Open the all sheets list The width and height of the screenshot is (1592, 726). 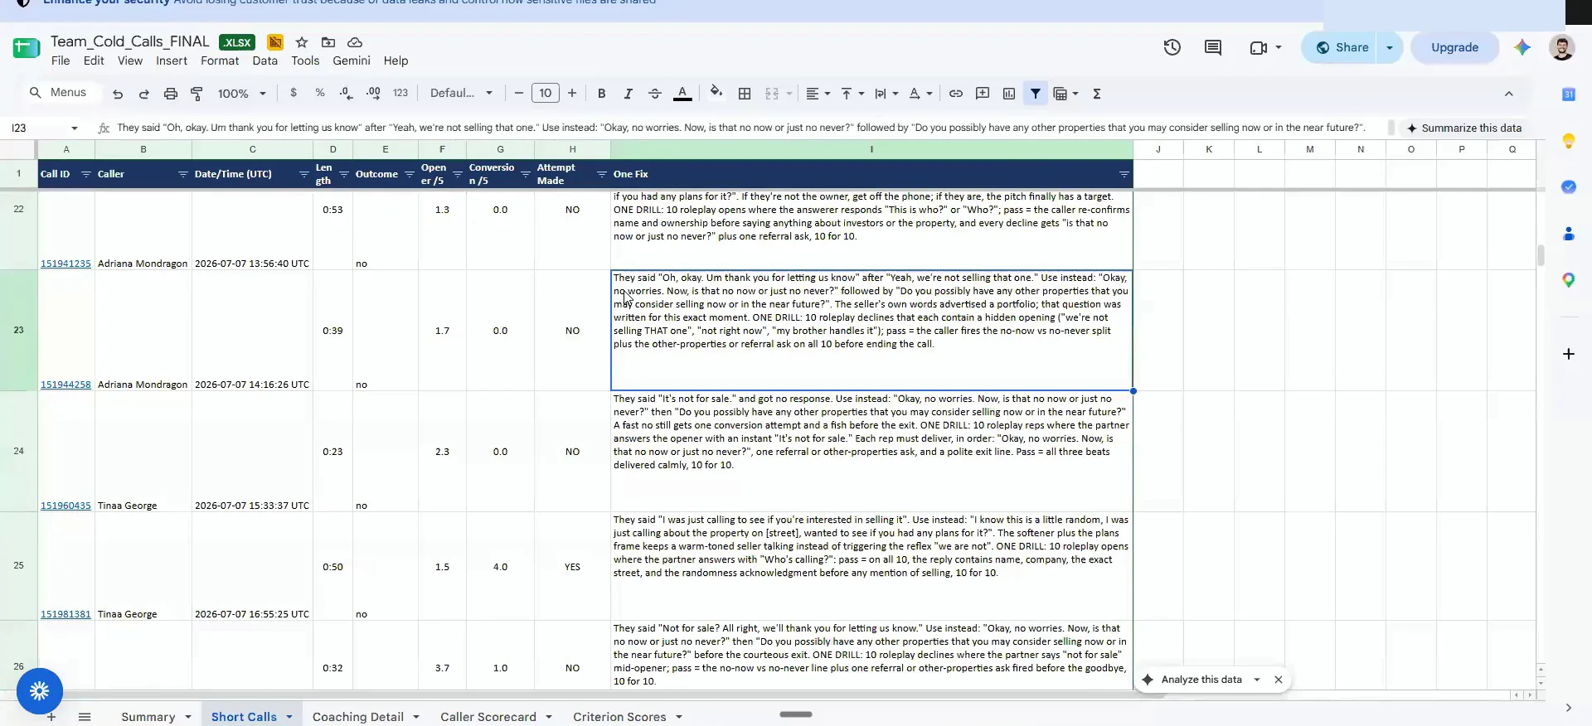[85, 717]
